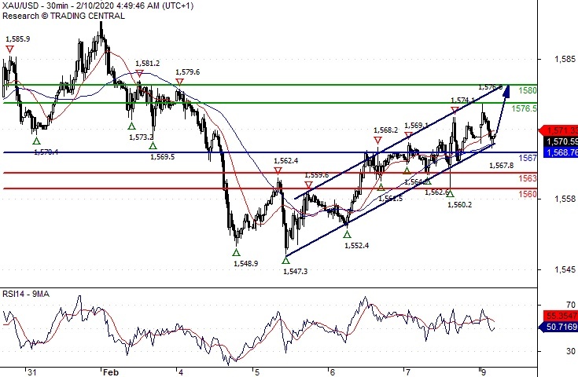Select the 1,585.9 swing high label

click(x=18, y=38)
